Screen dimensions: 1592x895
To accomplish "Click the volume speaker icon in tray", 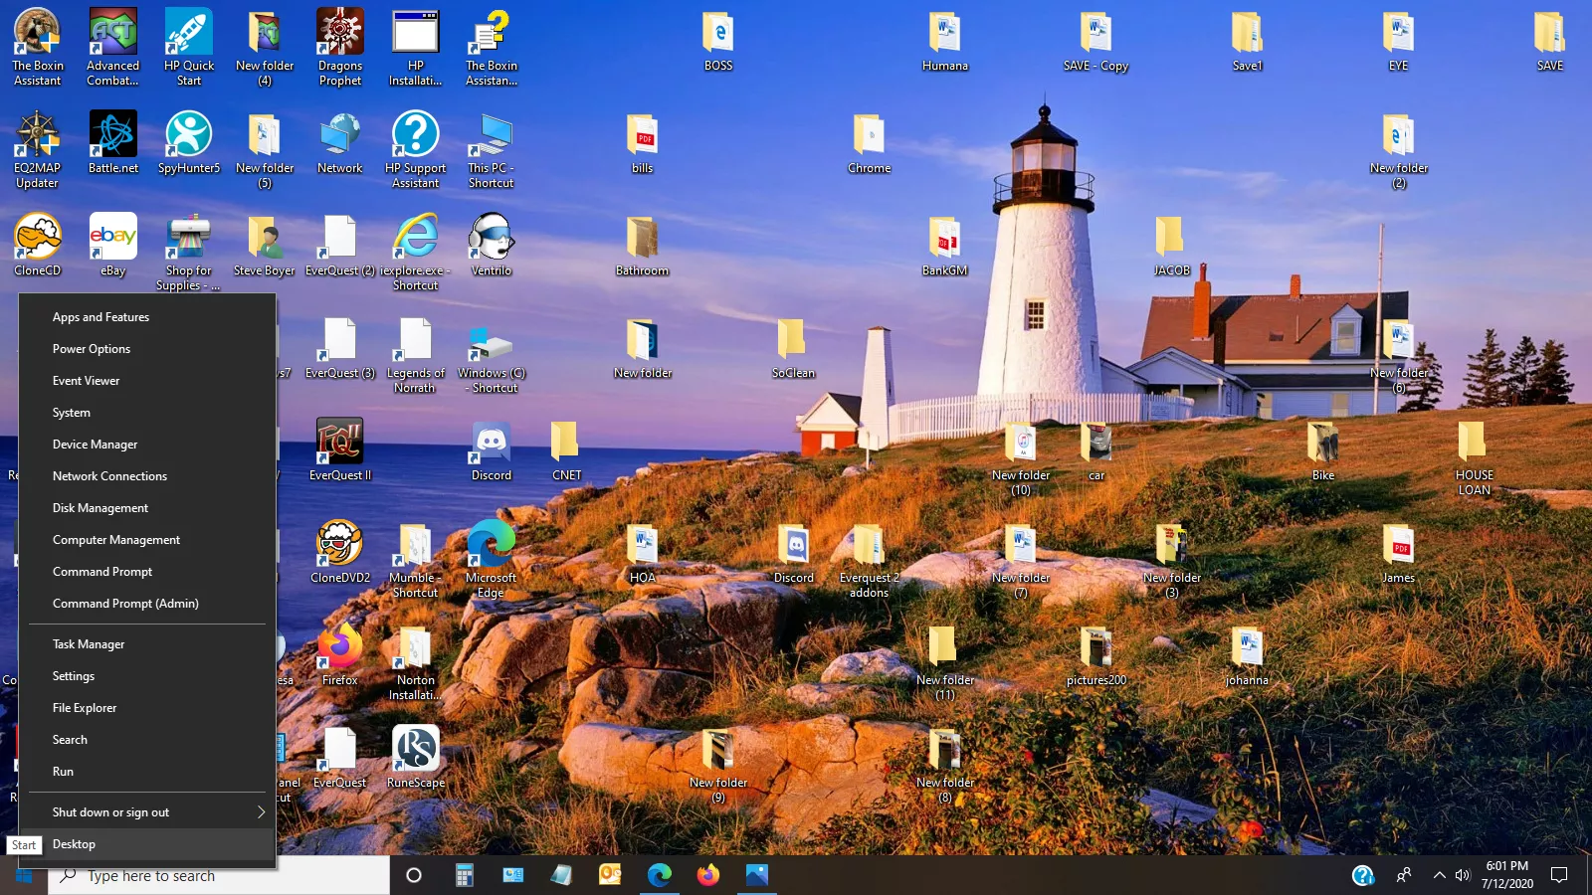I will pyautogui.click(x=1463, y=875).
